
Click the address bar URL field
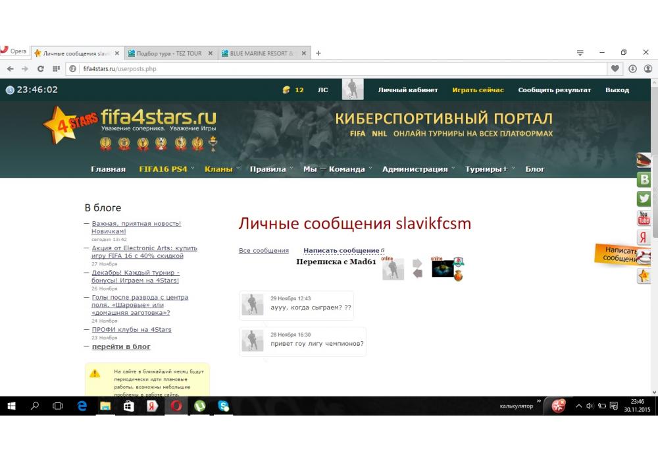tap(336, 68)
